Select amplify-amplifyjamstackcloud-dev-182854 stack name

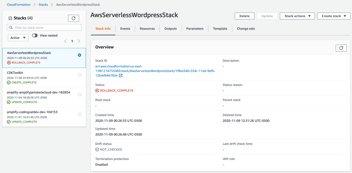click(x=38, y=93)
